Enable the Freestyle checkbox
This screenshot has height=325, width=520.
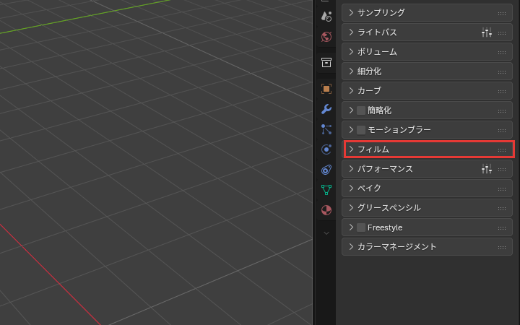361,227
